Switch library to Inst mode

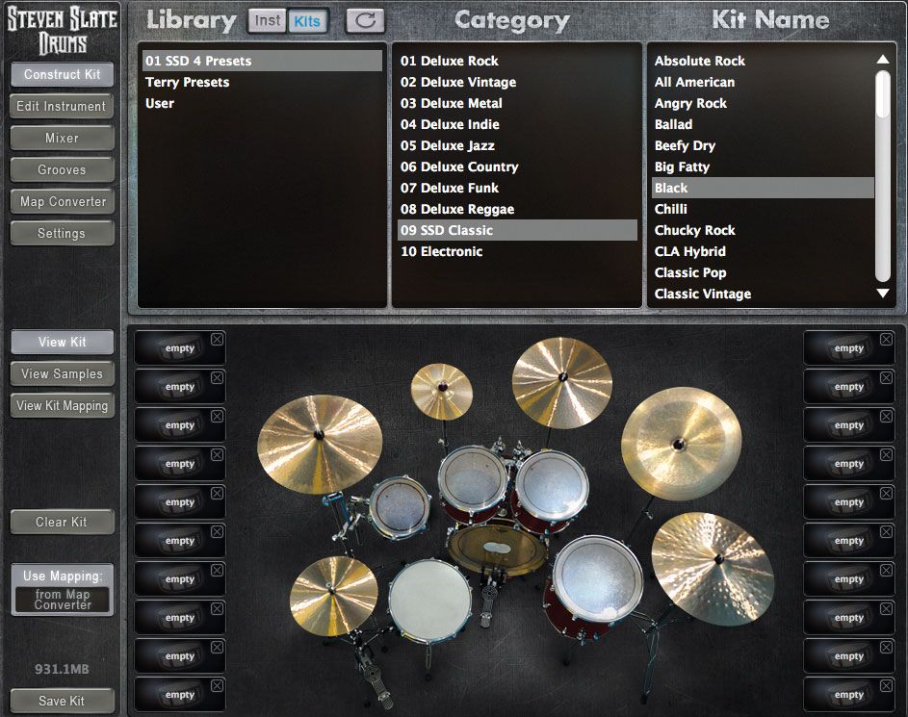coord(267,21)
